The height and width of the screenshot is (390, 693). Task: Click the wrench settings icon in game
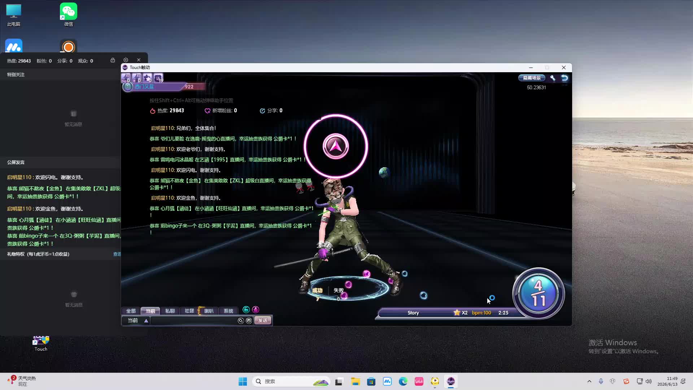553,78
